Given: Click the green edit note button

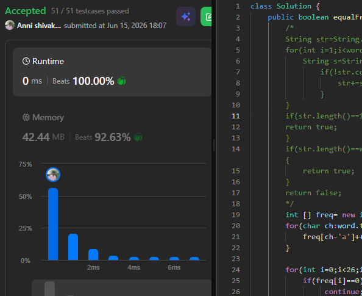Looking at the screenshot, I should [x=206, y=16].
